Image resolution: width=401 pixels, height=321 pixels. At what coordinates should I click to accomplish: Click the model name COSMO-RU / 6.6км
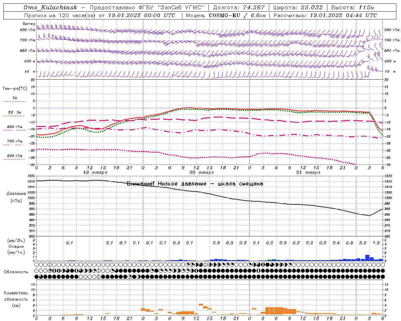click(237, 15)
